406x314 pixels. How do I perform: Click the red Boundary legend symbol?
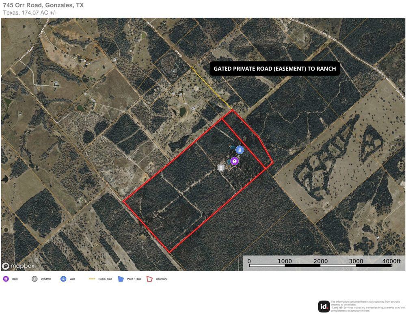(x=150, y=279)
